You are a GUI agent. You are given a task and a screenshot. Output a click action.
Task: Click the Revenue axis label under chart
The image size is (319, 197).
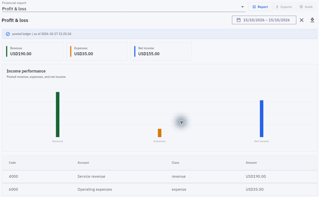tap(58, 141)
